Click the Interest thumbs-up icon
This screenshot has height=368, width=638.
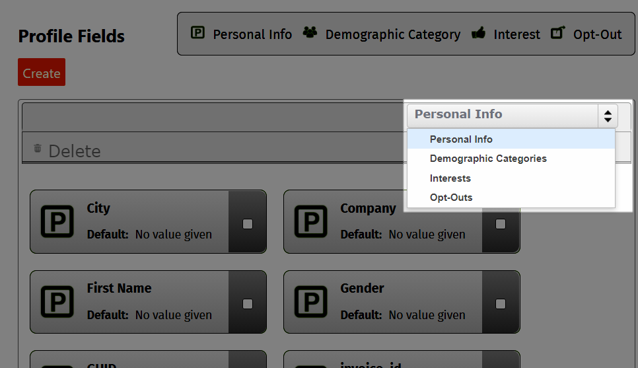coord(478,32)
